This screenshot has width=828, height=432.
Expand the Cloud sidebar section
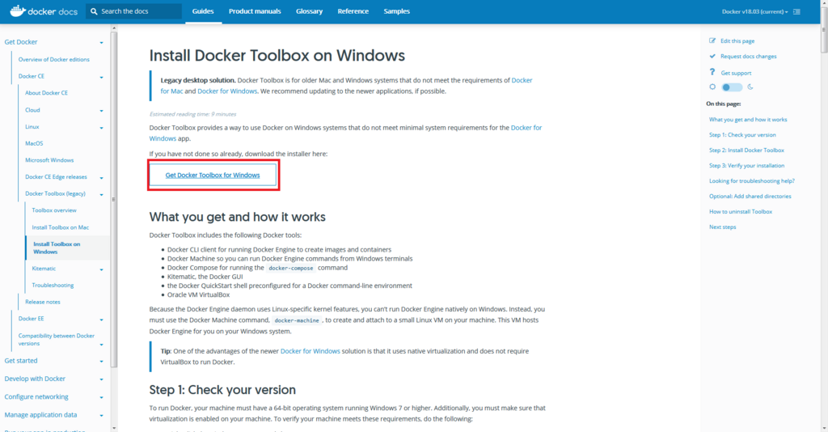101,111
